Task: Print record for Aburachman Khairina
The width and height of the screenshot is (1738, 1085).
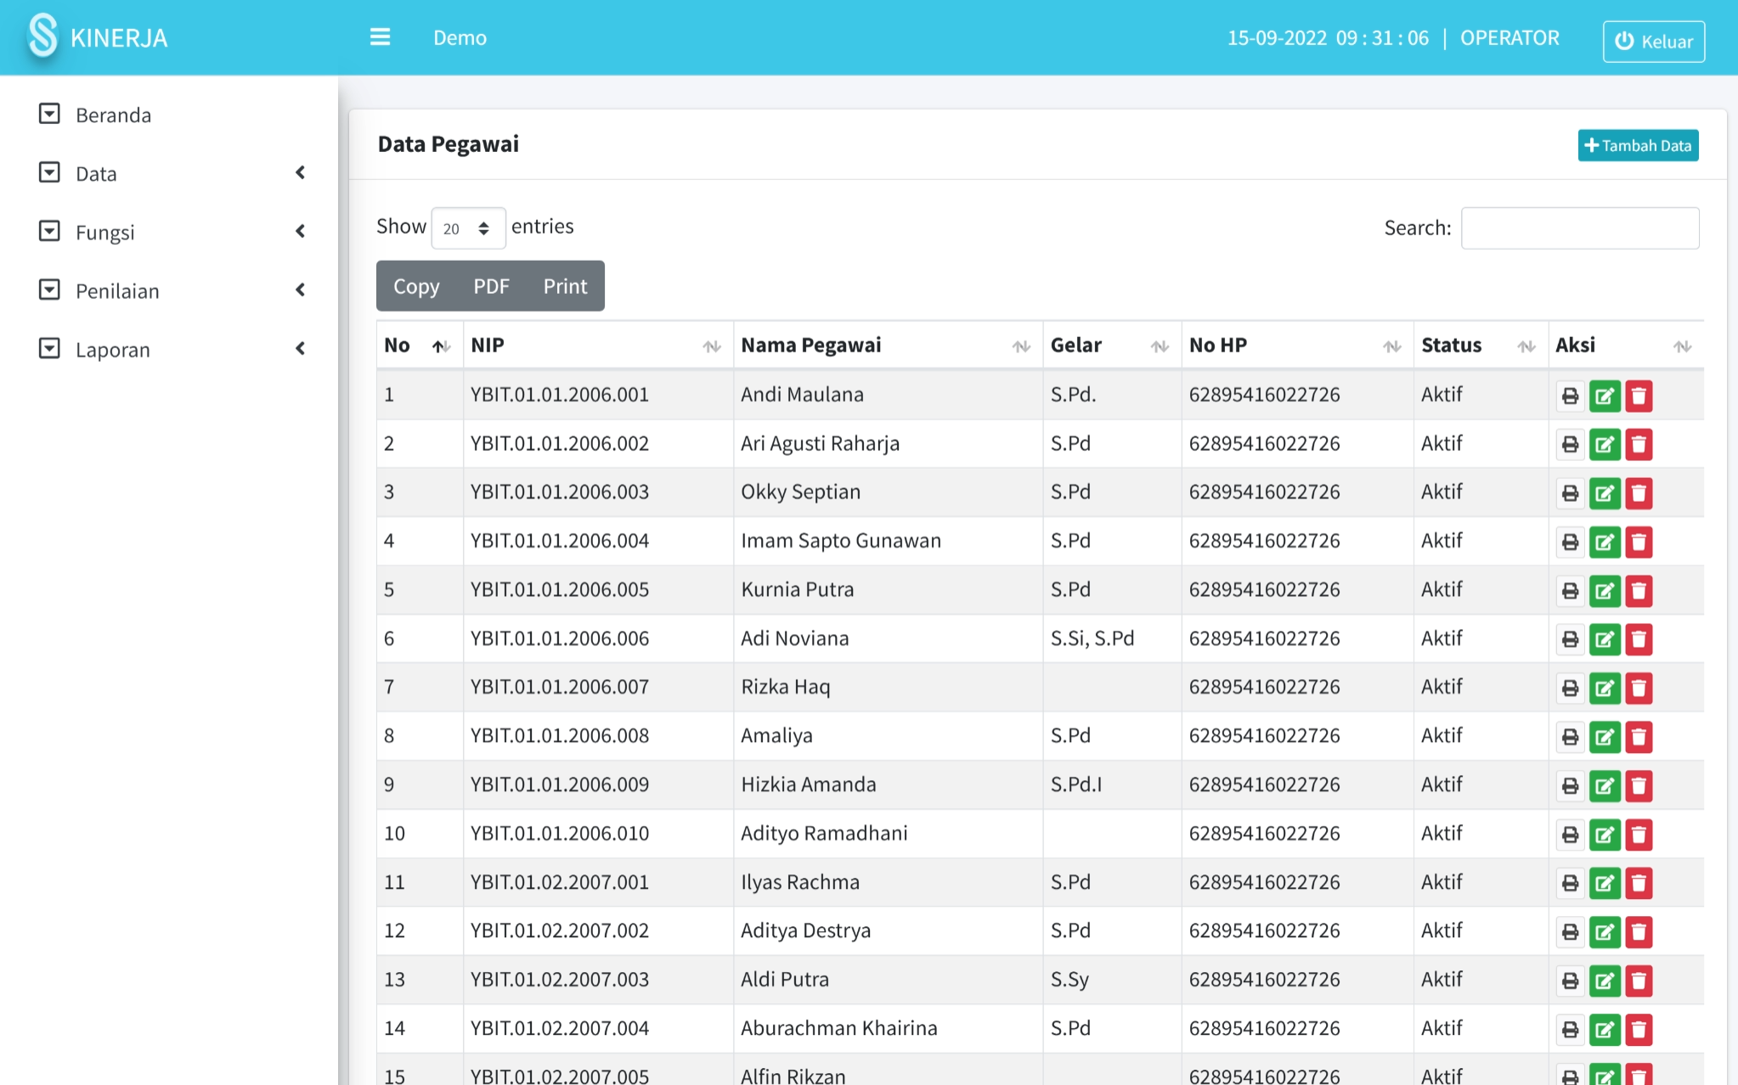Action: (x=1570, y=1030)
